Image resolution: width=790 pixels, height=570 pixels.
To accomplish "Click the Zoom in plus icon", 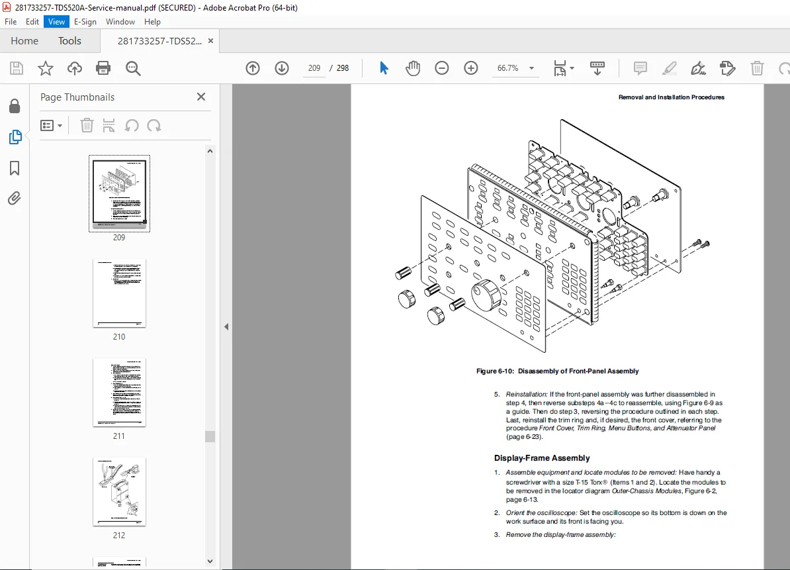I will tap(470, 68).
